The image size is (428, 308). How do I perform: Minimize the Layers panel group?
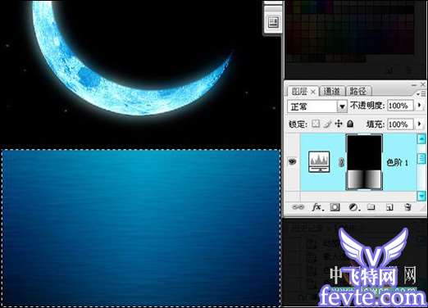click(414, 85)
